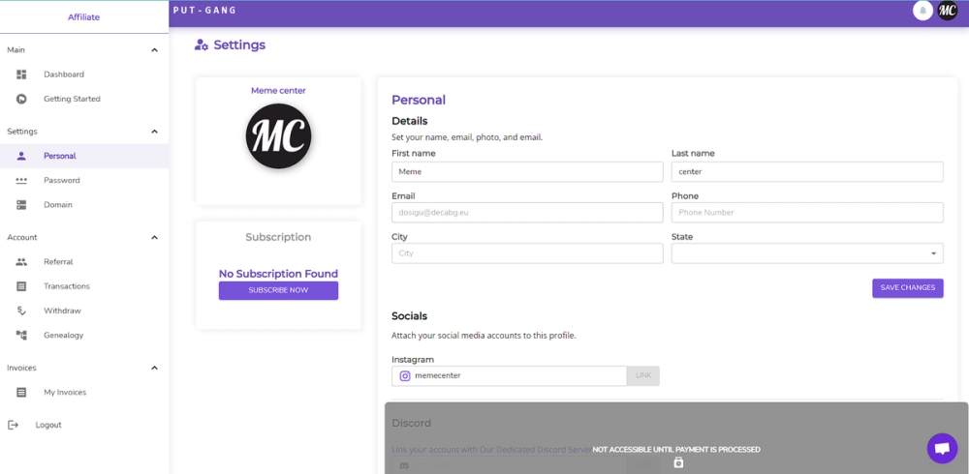Click the Instagram LINK button
Viewport: 969px width, 474px height.
(x=643, y=376)
